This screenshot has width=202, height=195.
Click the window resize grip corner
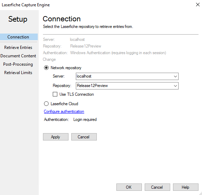[x=201, y=193]
